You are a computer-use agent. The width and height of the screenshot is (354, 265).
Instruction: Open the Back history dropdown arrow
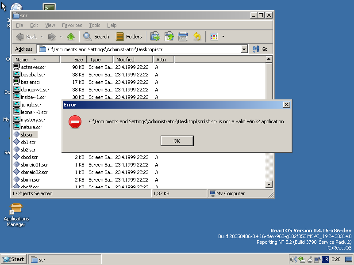pos(42,37)
